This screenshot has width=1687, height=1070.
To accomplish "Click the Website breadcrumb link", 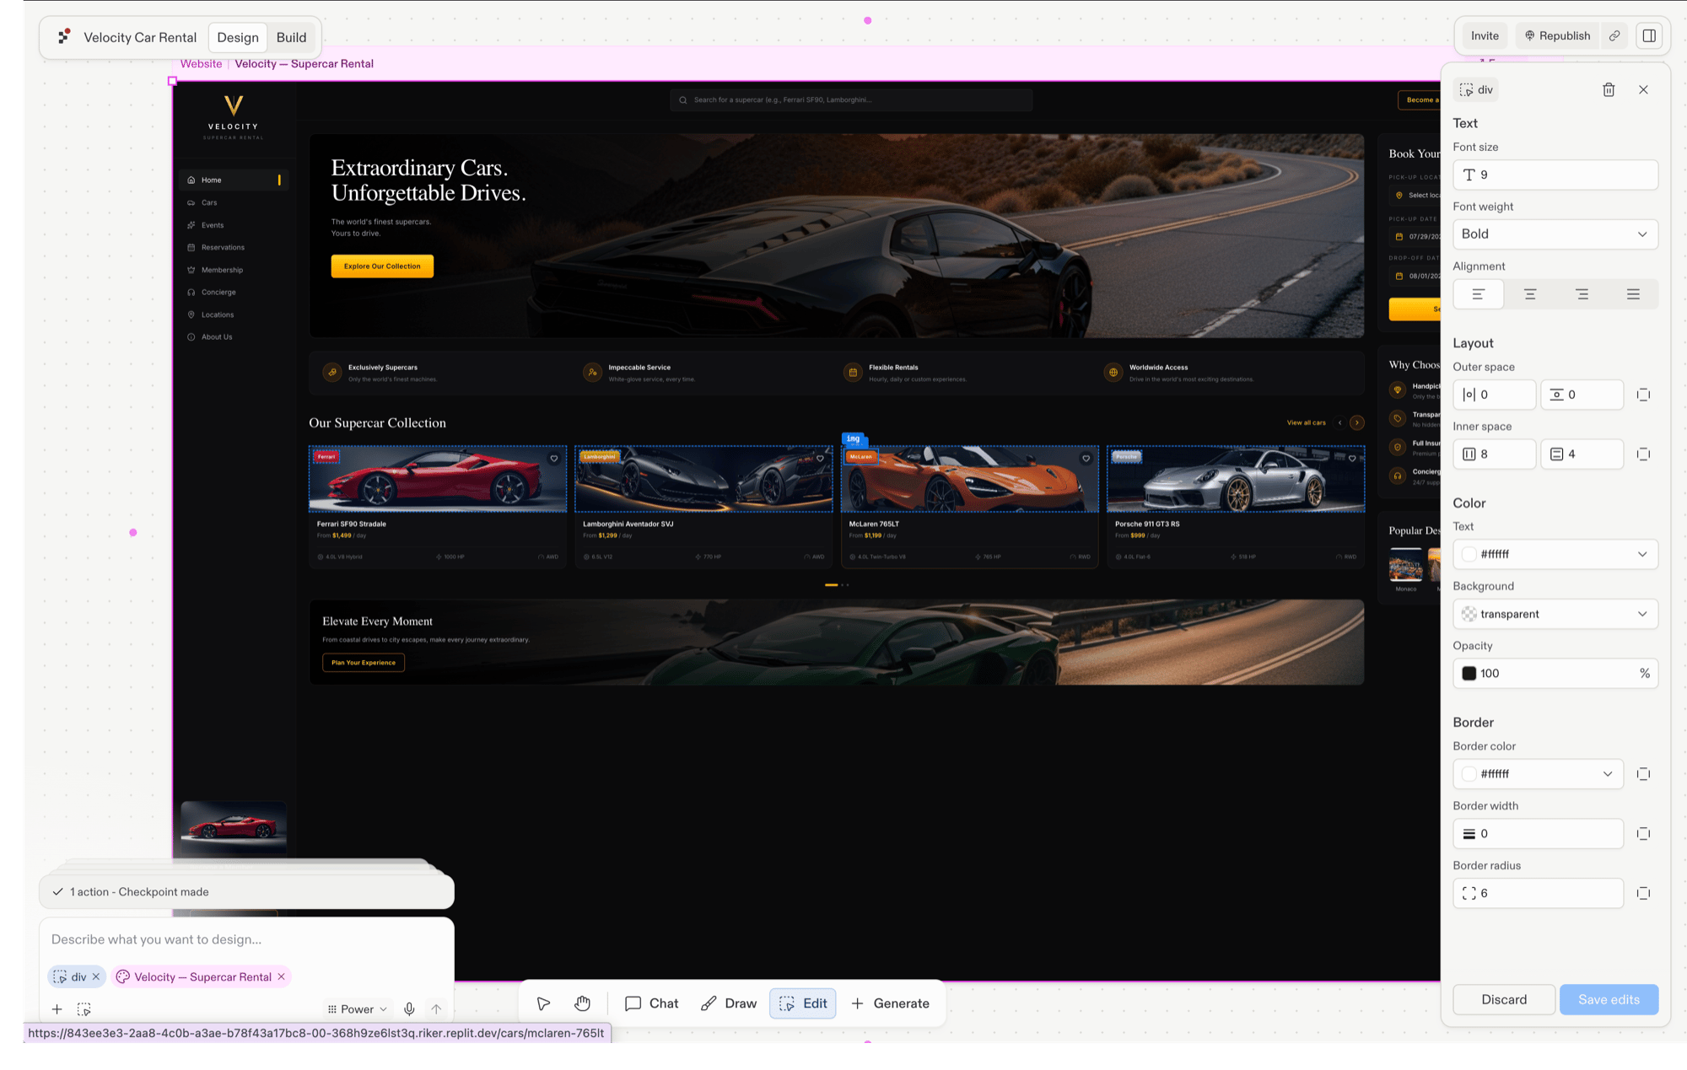I will (201, 64).
